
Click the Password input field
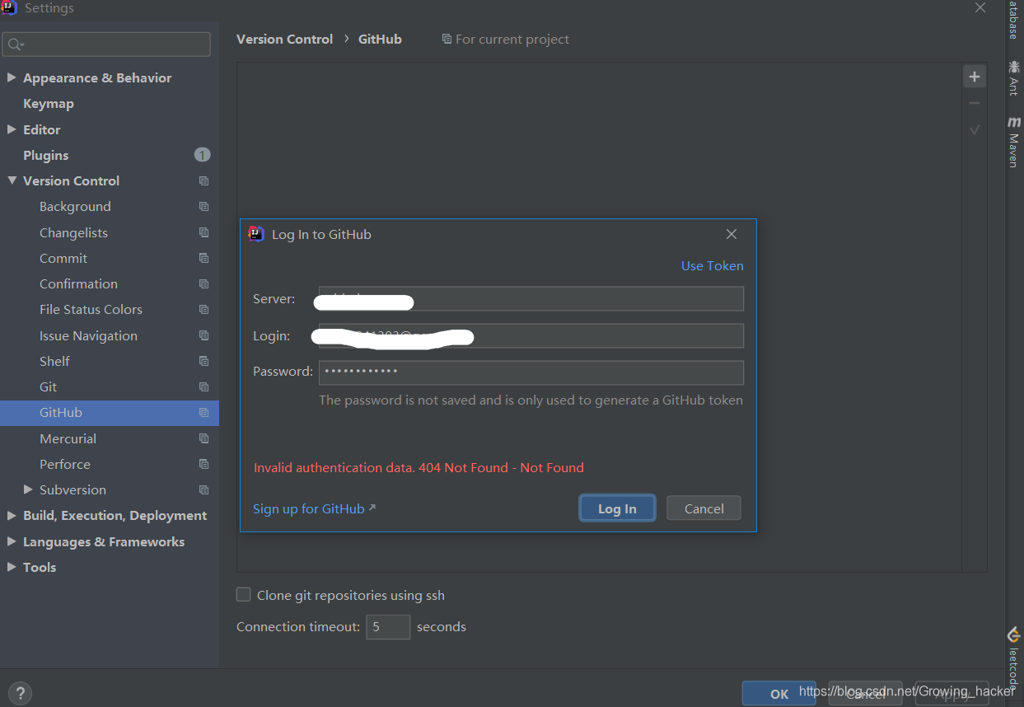coord(531,372)
